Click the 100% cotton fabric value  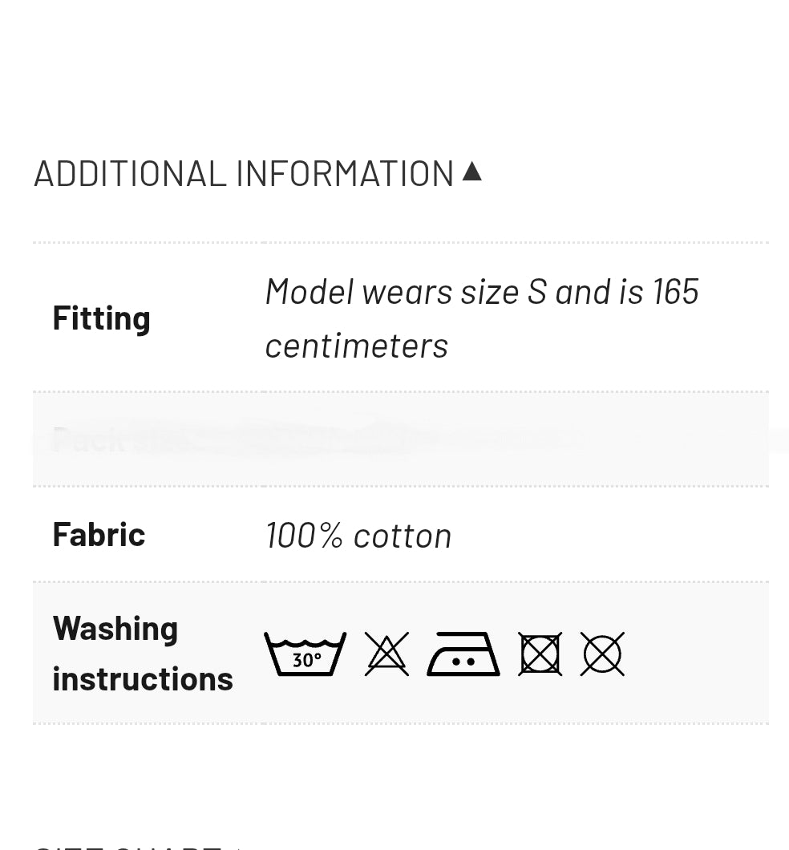pyautogui.click(x=358, y=535)
